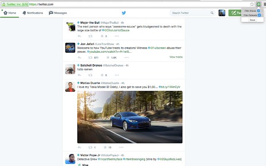Click the secure lock icon in address bar

pyautogui.click(x=4, y=4)
